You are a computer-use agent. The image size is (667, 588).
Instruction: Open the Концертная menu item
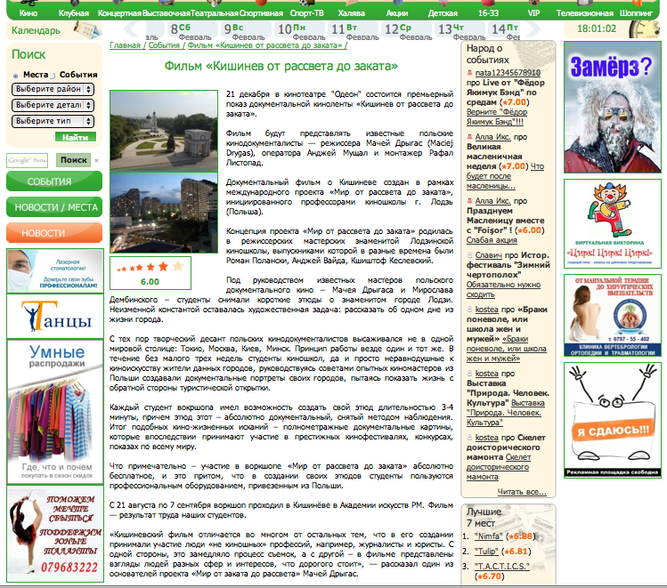119,13
